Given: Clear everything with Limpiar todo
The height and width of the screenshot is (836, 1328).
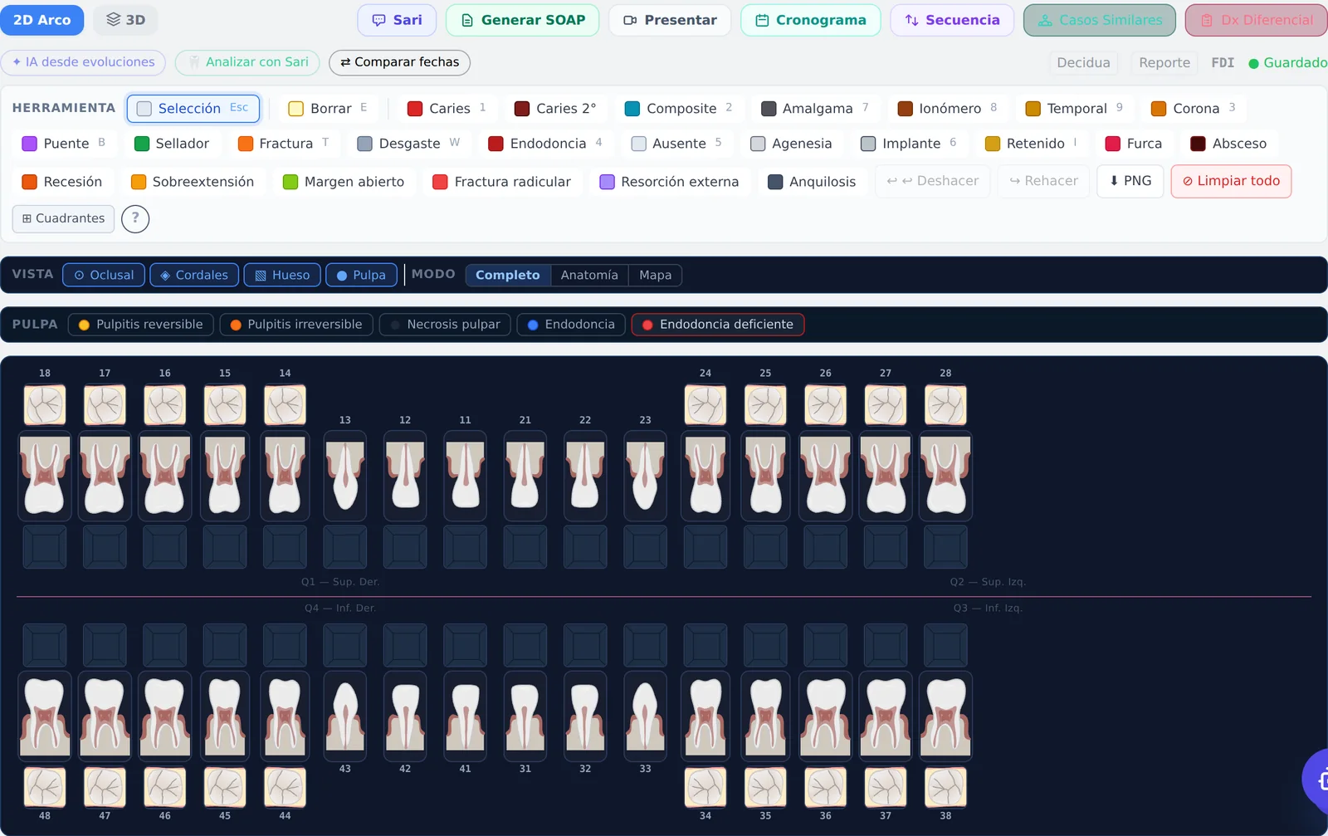Looking at the screenshot, I should [1231, 181].
